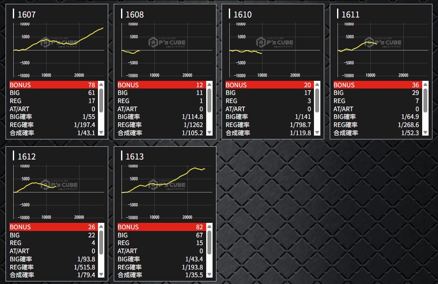Click scrollbar thumb in 1611 data table

coord(425,101)
